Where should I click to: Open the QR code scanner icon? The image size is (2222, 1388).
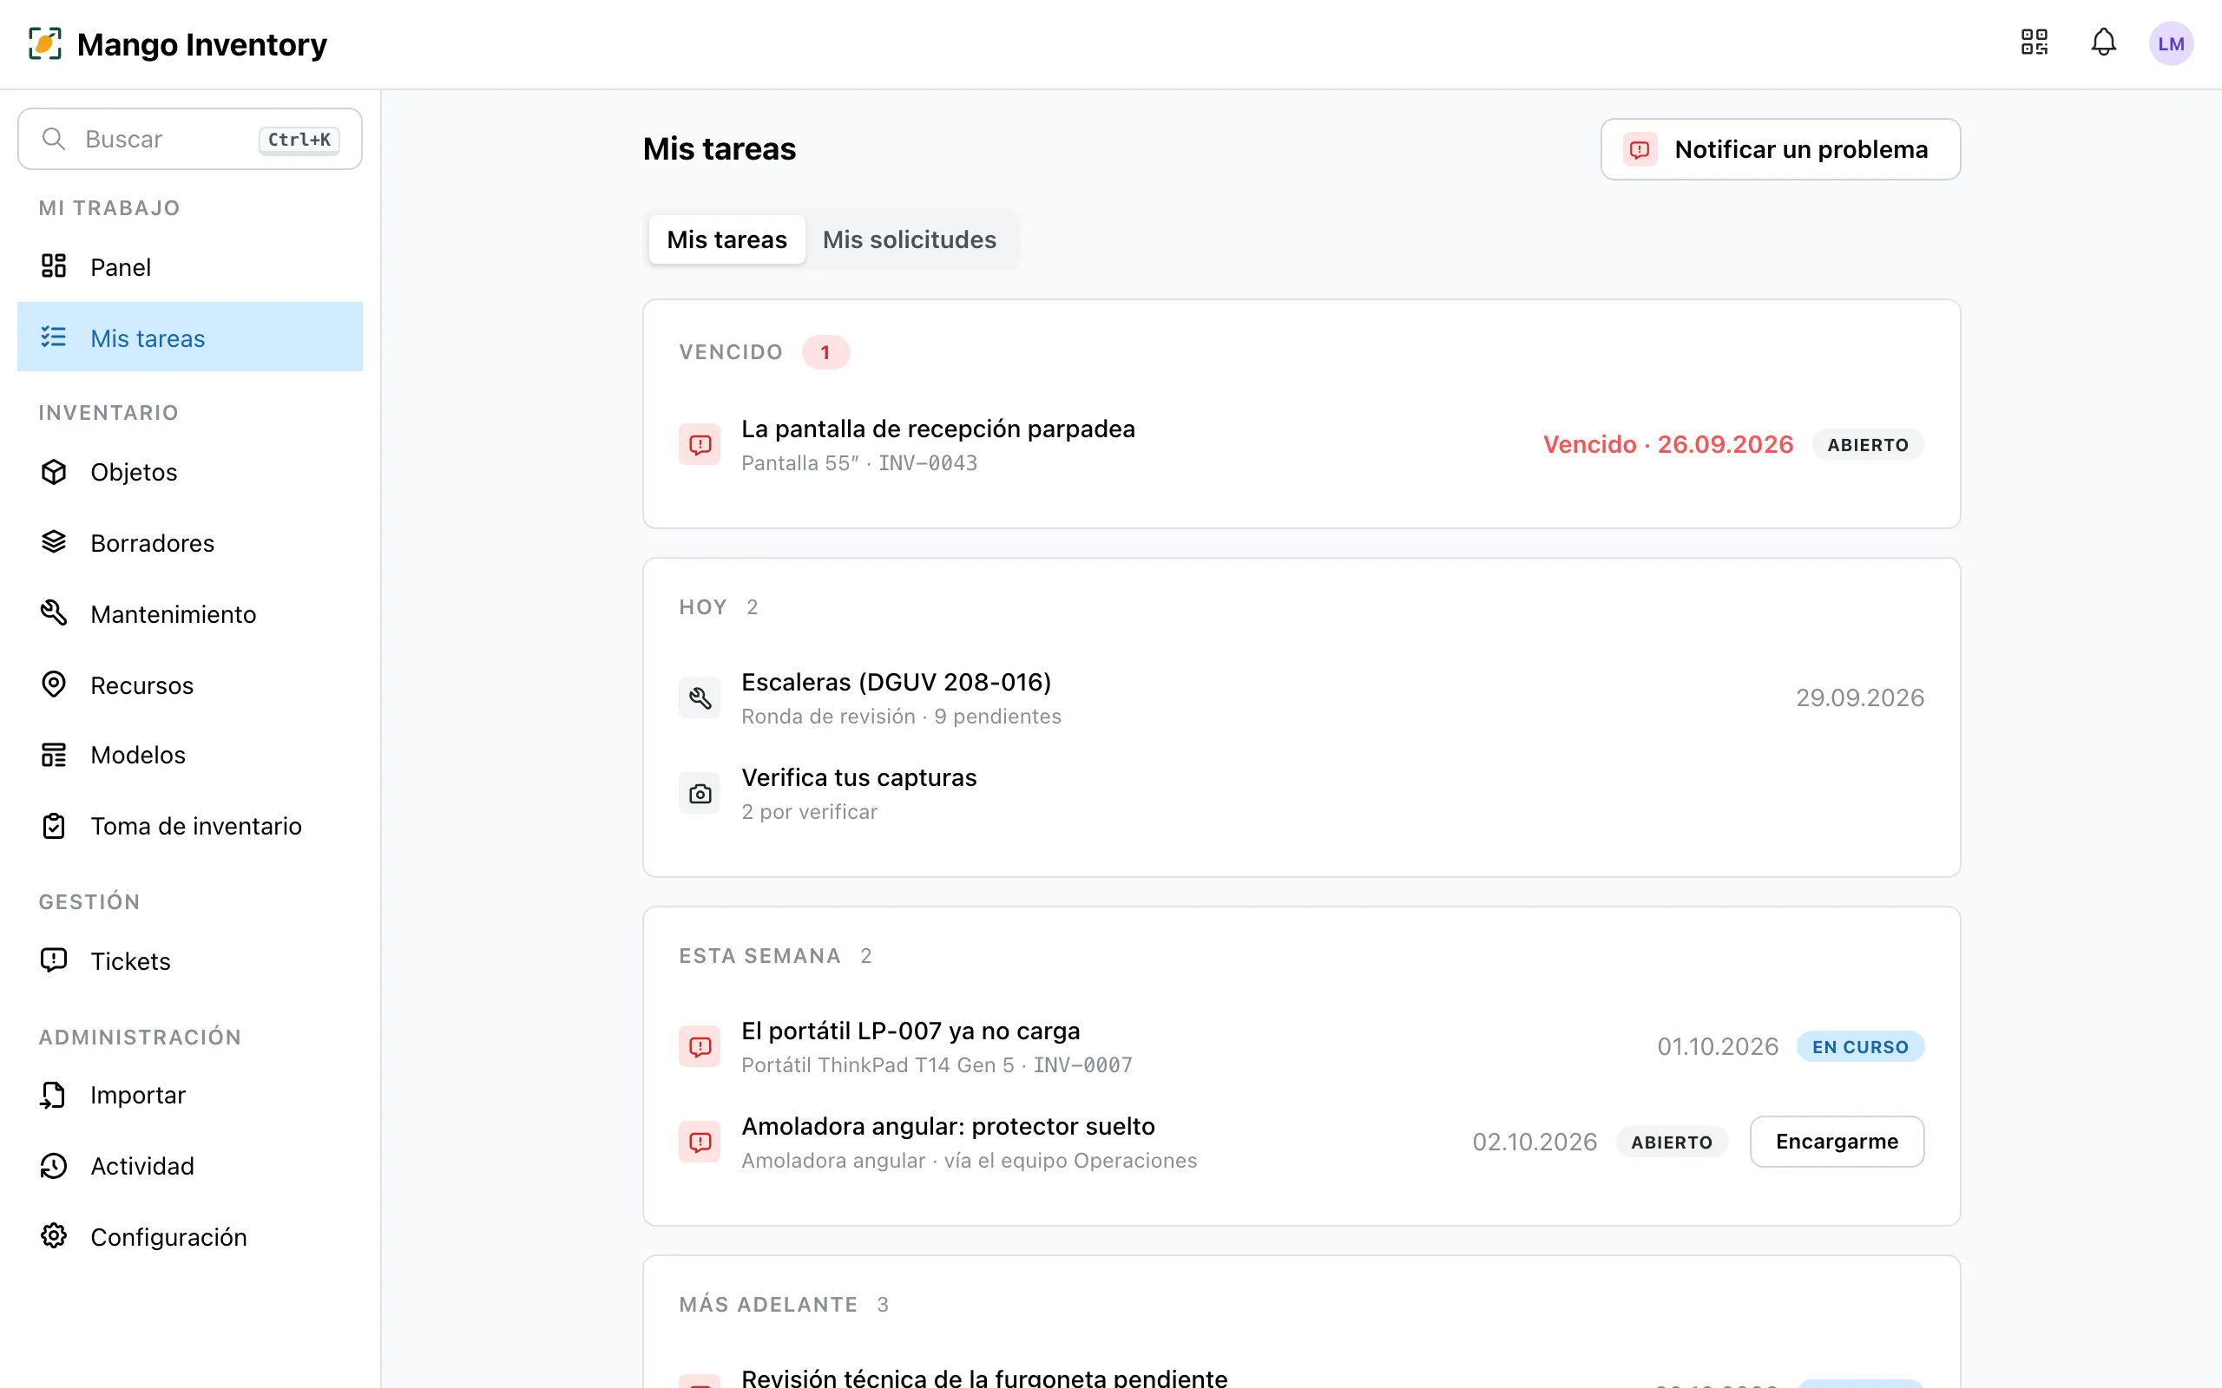pos(2035,43)
